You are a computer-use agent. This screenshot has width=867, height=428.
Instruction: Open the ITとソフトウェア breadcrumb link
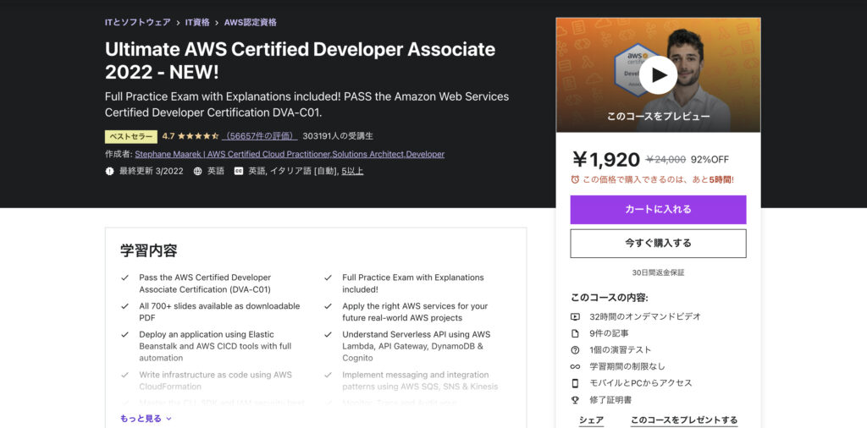[138, 23]
